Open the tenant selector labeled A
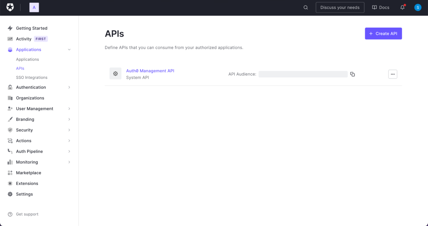The width and height of the screenshot is (428, 226). (x=34, y=8)
